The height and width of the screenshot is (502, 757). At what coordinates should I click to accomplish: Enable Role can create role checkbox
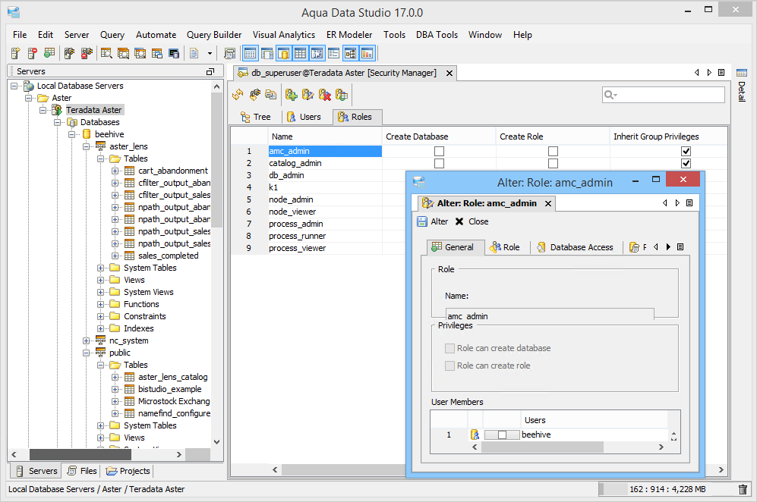pyautogui.click(x=449, y=366)
